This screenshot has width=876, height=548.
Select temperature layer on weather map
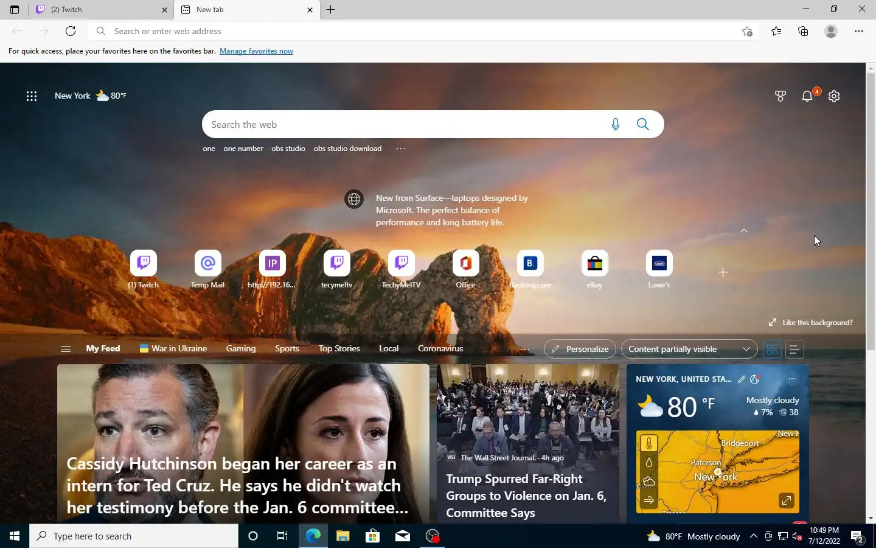coord(649,444)
